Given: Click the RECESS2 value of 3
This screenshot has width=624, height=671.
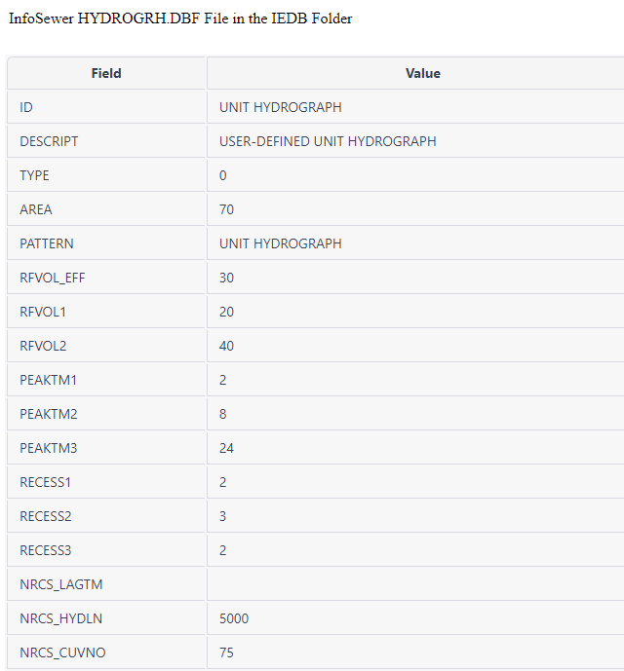Looking at the screenshot, I should tap(223, 516).
